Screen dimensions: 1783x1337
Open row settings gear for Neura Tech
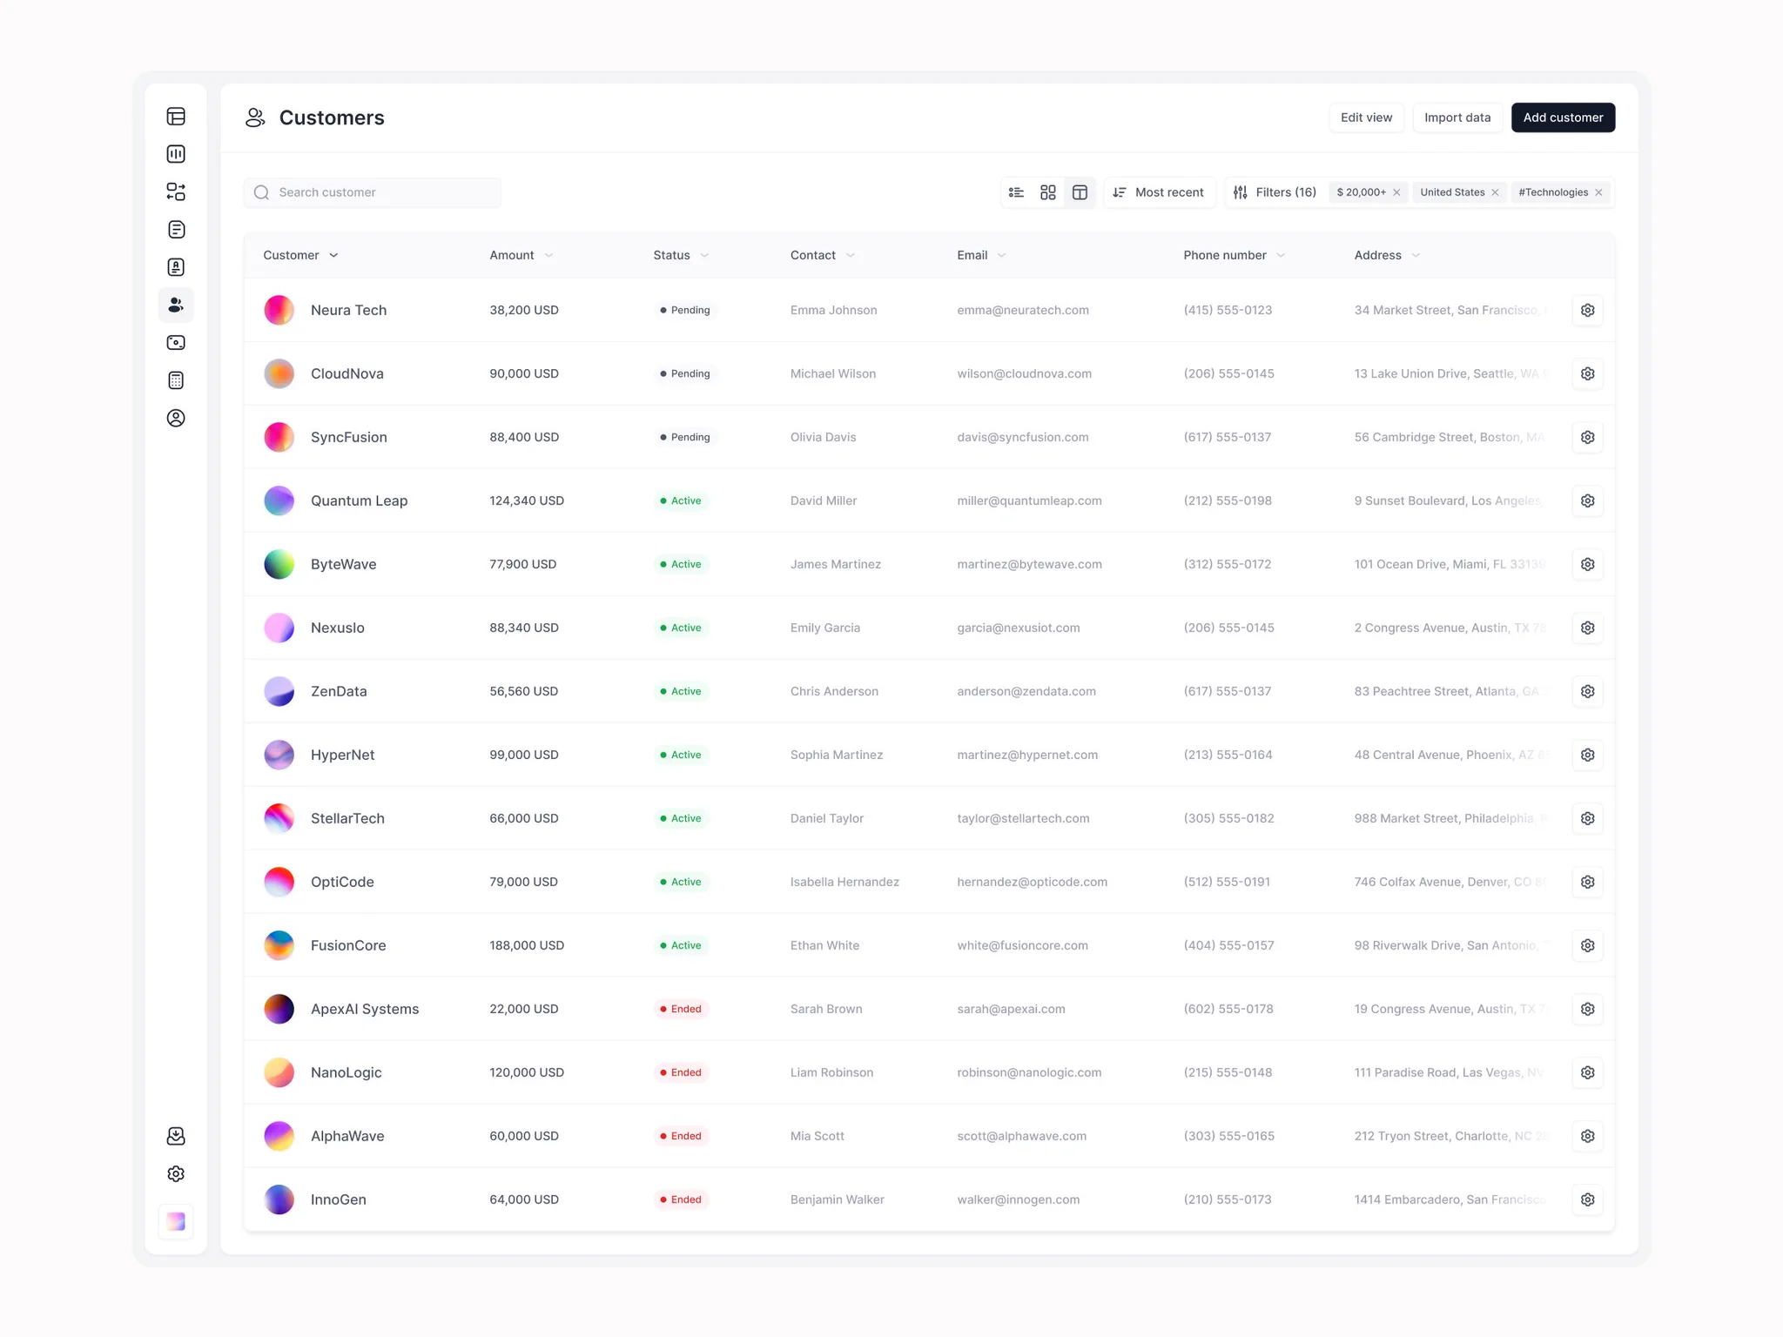pos(1587,310)
